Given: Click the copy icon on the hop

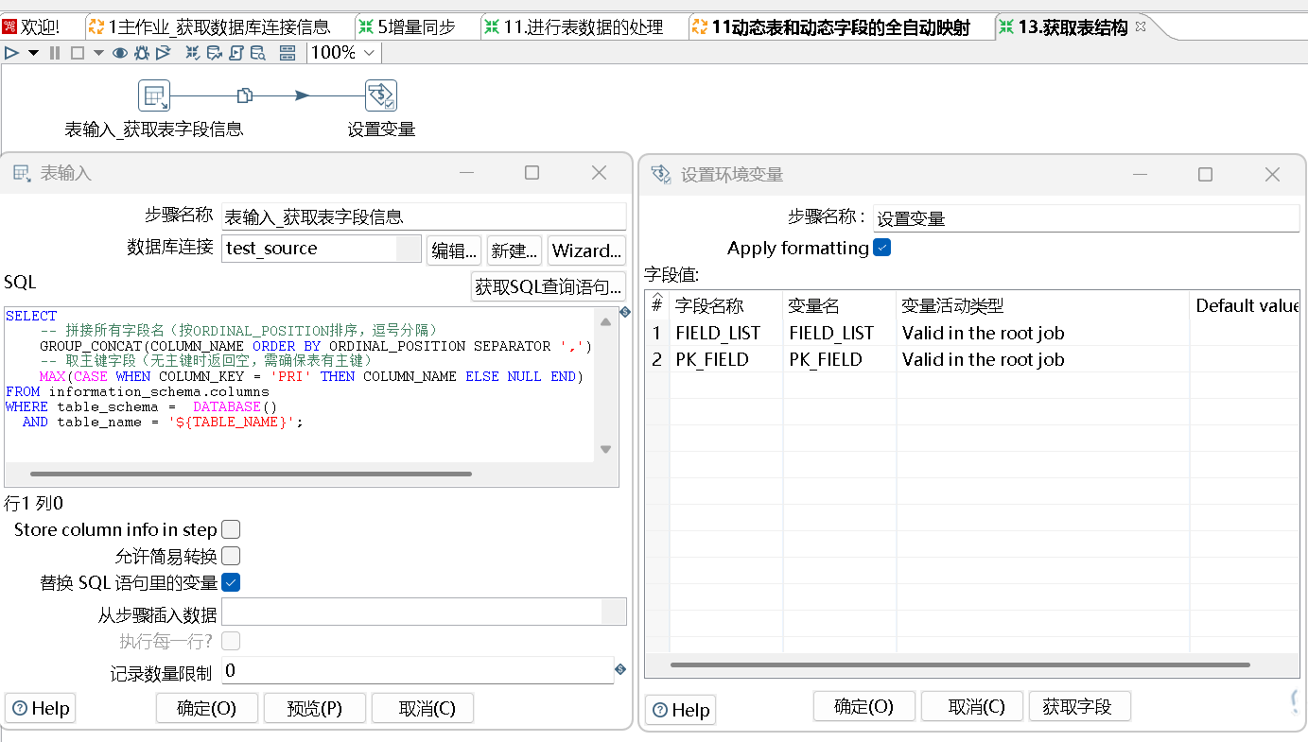Looking at the screenshot, I should click(244, 95).
